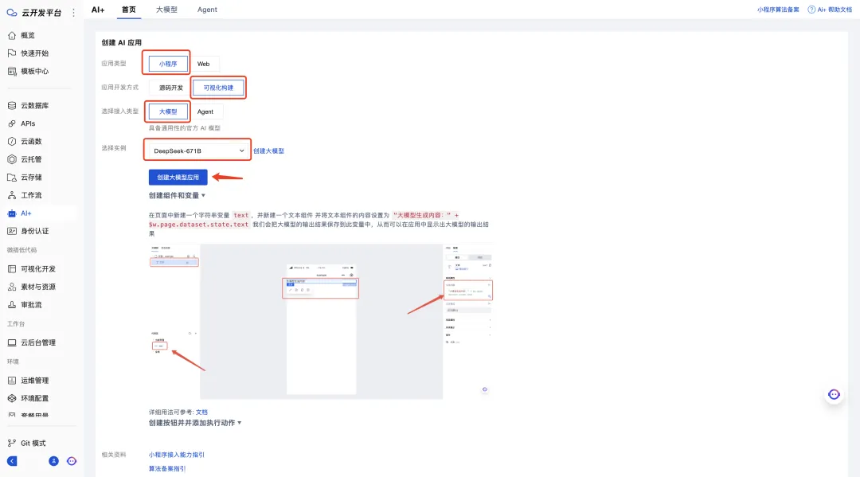The width and height of the screenshot is (860, 477).
Task: Open the user avatar icon at sidebar bottom
Action: pyautogui.click(x=53, y=461)
